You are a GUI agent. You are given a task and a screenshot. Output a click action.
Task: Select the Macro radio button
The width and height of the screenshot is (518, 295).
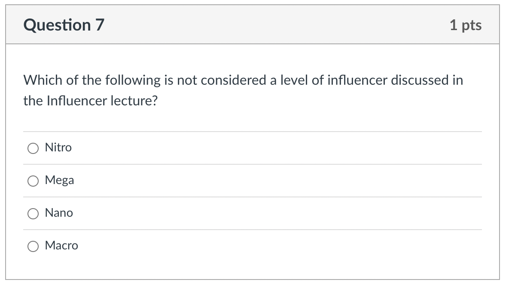point(33,246)
